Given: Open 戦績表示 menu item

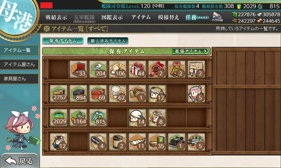Looking at the screenshot, I should coord(56,17).
